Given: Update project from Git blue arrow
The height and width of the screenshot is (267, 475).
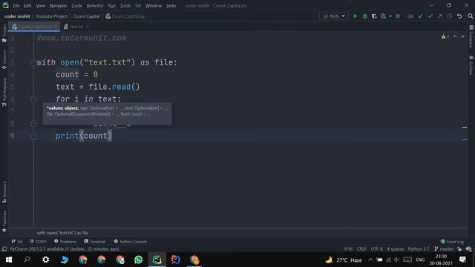Looking at the screenshot, I should [421, 16].
